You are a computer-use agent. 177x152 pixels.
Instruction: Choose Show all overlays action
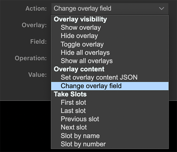(86, 61)
